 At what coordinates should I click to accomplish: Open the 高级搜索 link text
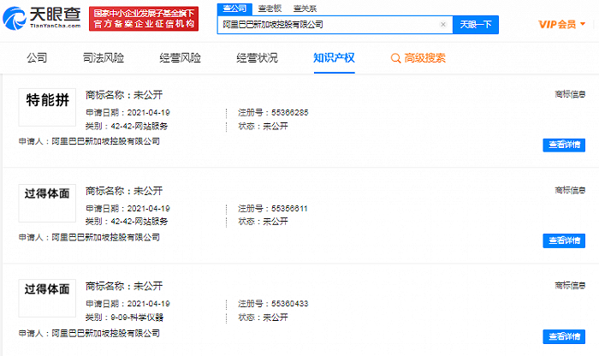coord(424,58)
